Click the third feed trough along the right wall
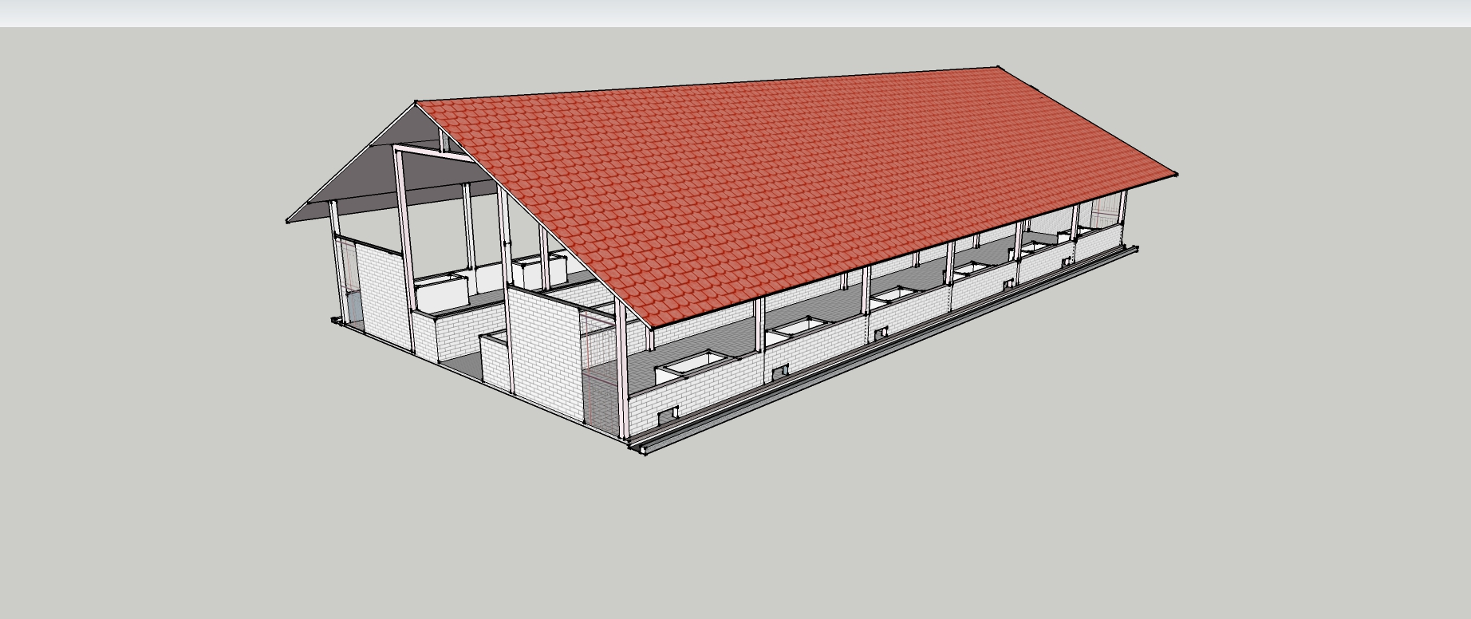 pyautogui.click(x=897, y=294)
